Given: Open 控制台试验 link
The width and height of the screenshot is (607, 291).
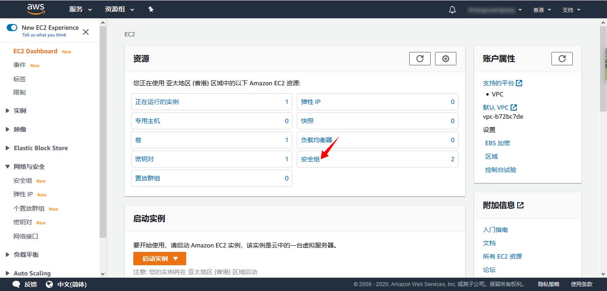Looking at the screenshot, I should [x=501, y=170].
